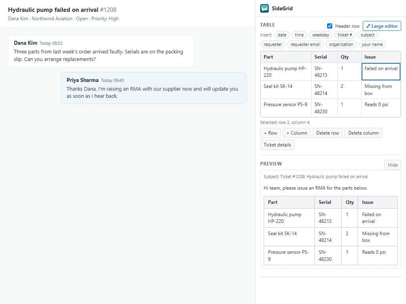Insert the subject placeholder chip

coord(368,35)
